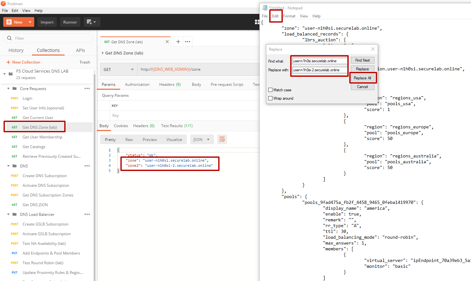The image size is (471, 281).
Task: Open Notepad's Edit menu
Action: tap(275, 16)
